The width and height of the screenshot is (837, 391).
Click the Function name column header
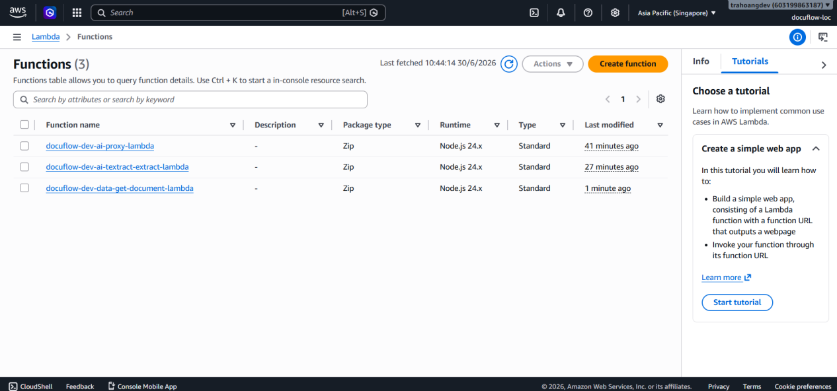[73, 125]
